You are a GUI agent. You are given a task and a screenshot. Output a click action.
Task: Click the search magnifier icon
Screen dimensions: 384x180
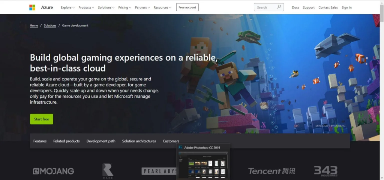click(x=279, y=7)
